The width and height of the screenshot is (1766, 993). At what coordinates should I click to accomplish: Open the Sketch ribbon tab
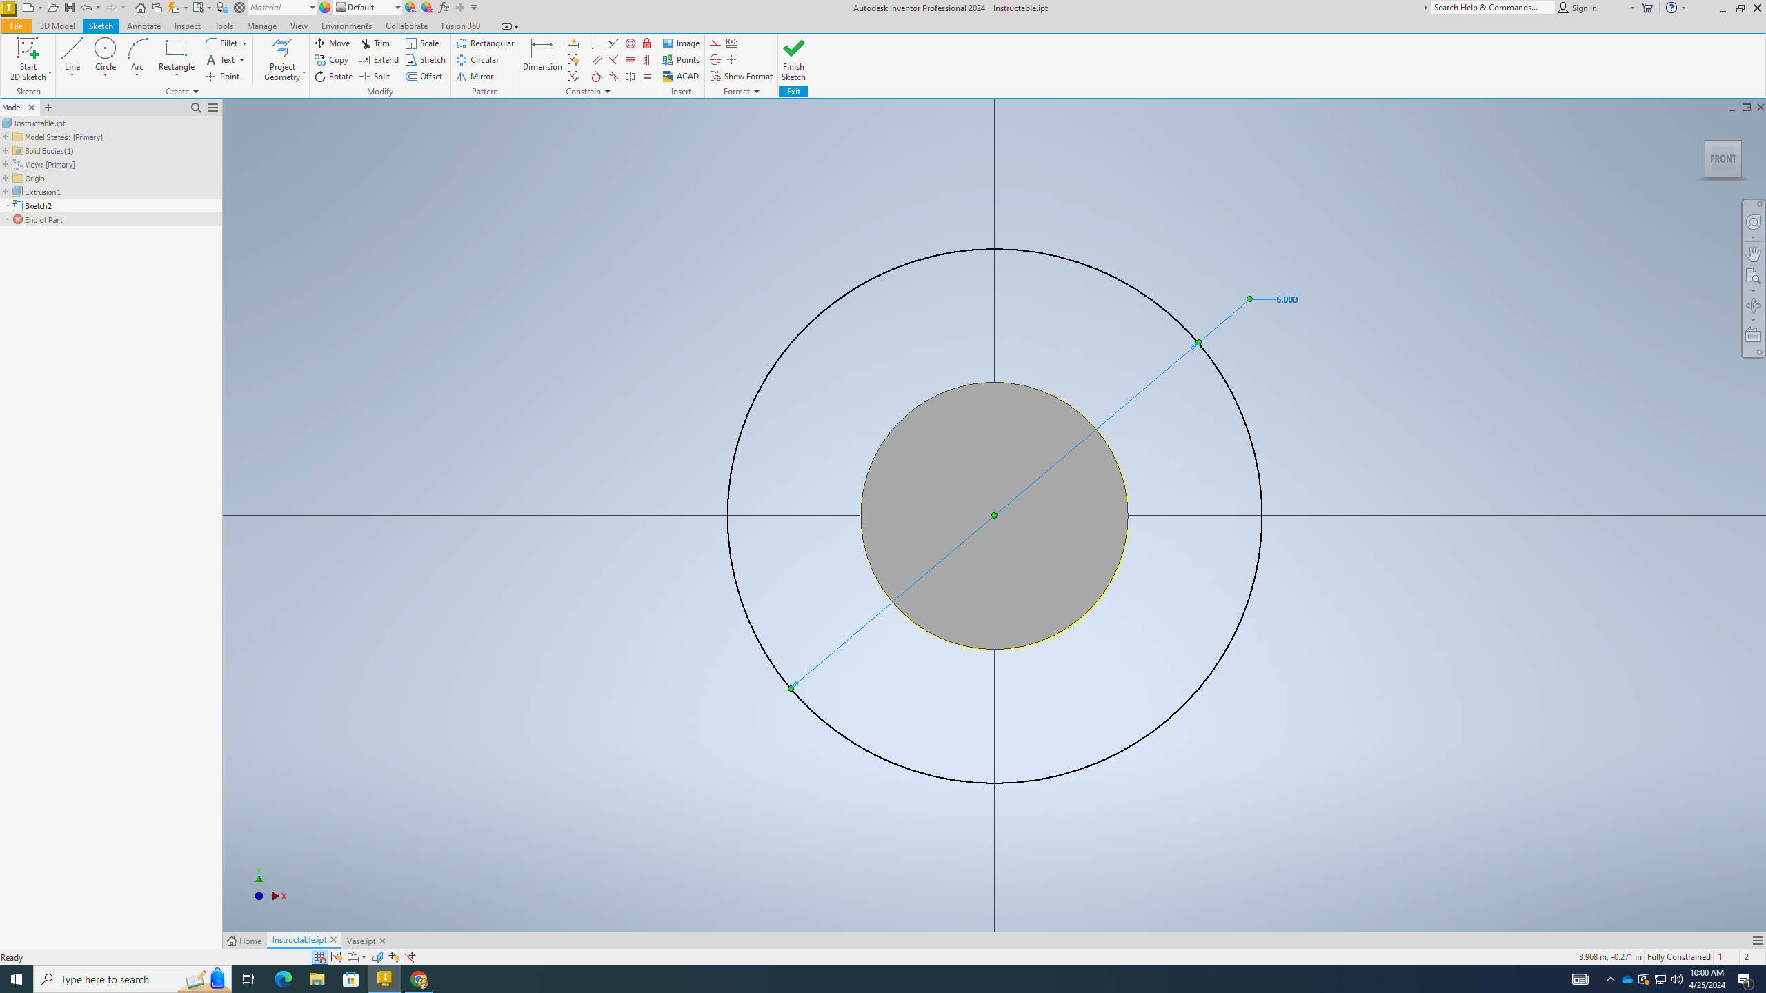[x=99, y=26]
